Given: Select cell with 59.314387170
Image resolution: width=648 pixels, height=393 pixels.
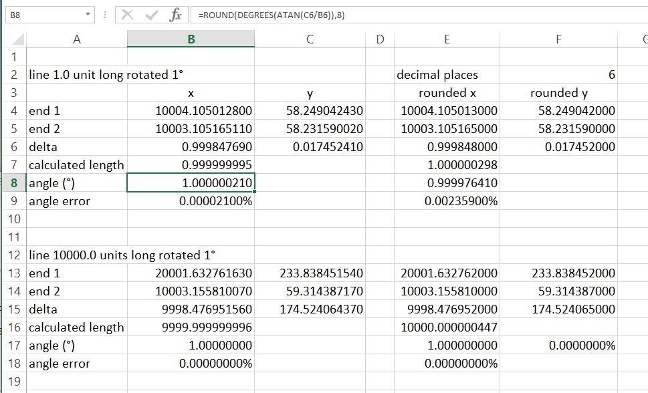Looking at the screenshot, I should pos(310,291).
